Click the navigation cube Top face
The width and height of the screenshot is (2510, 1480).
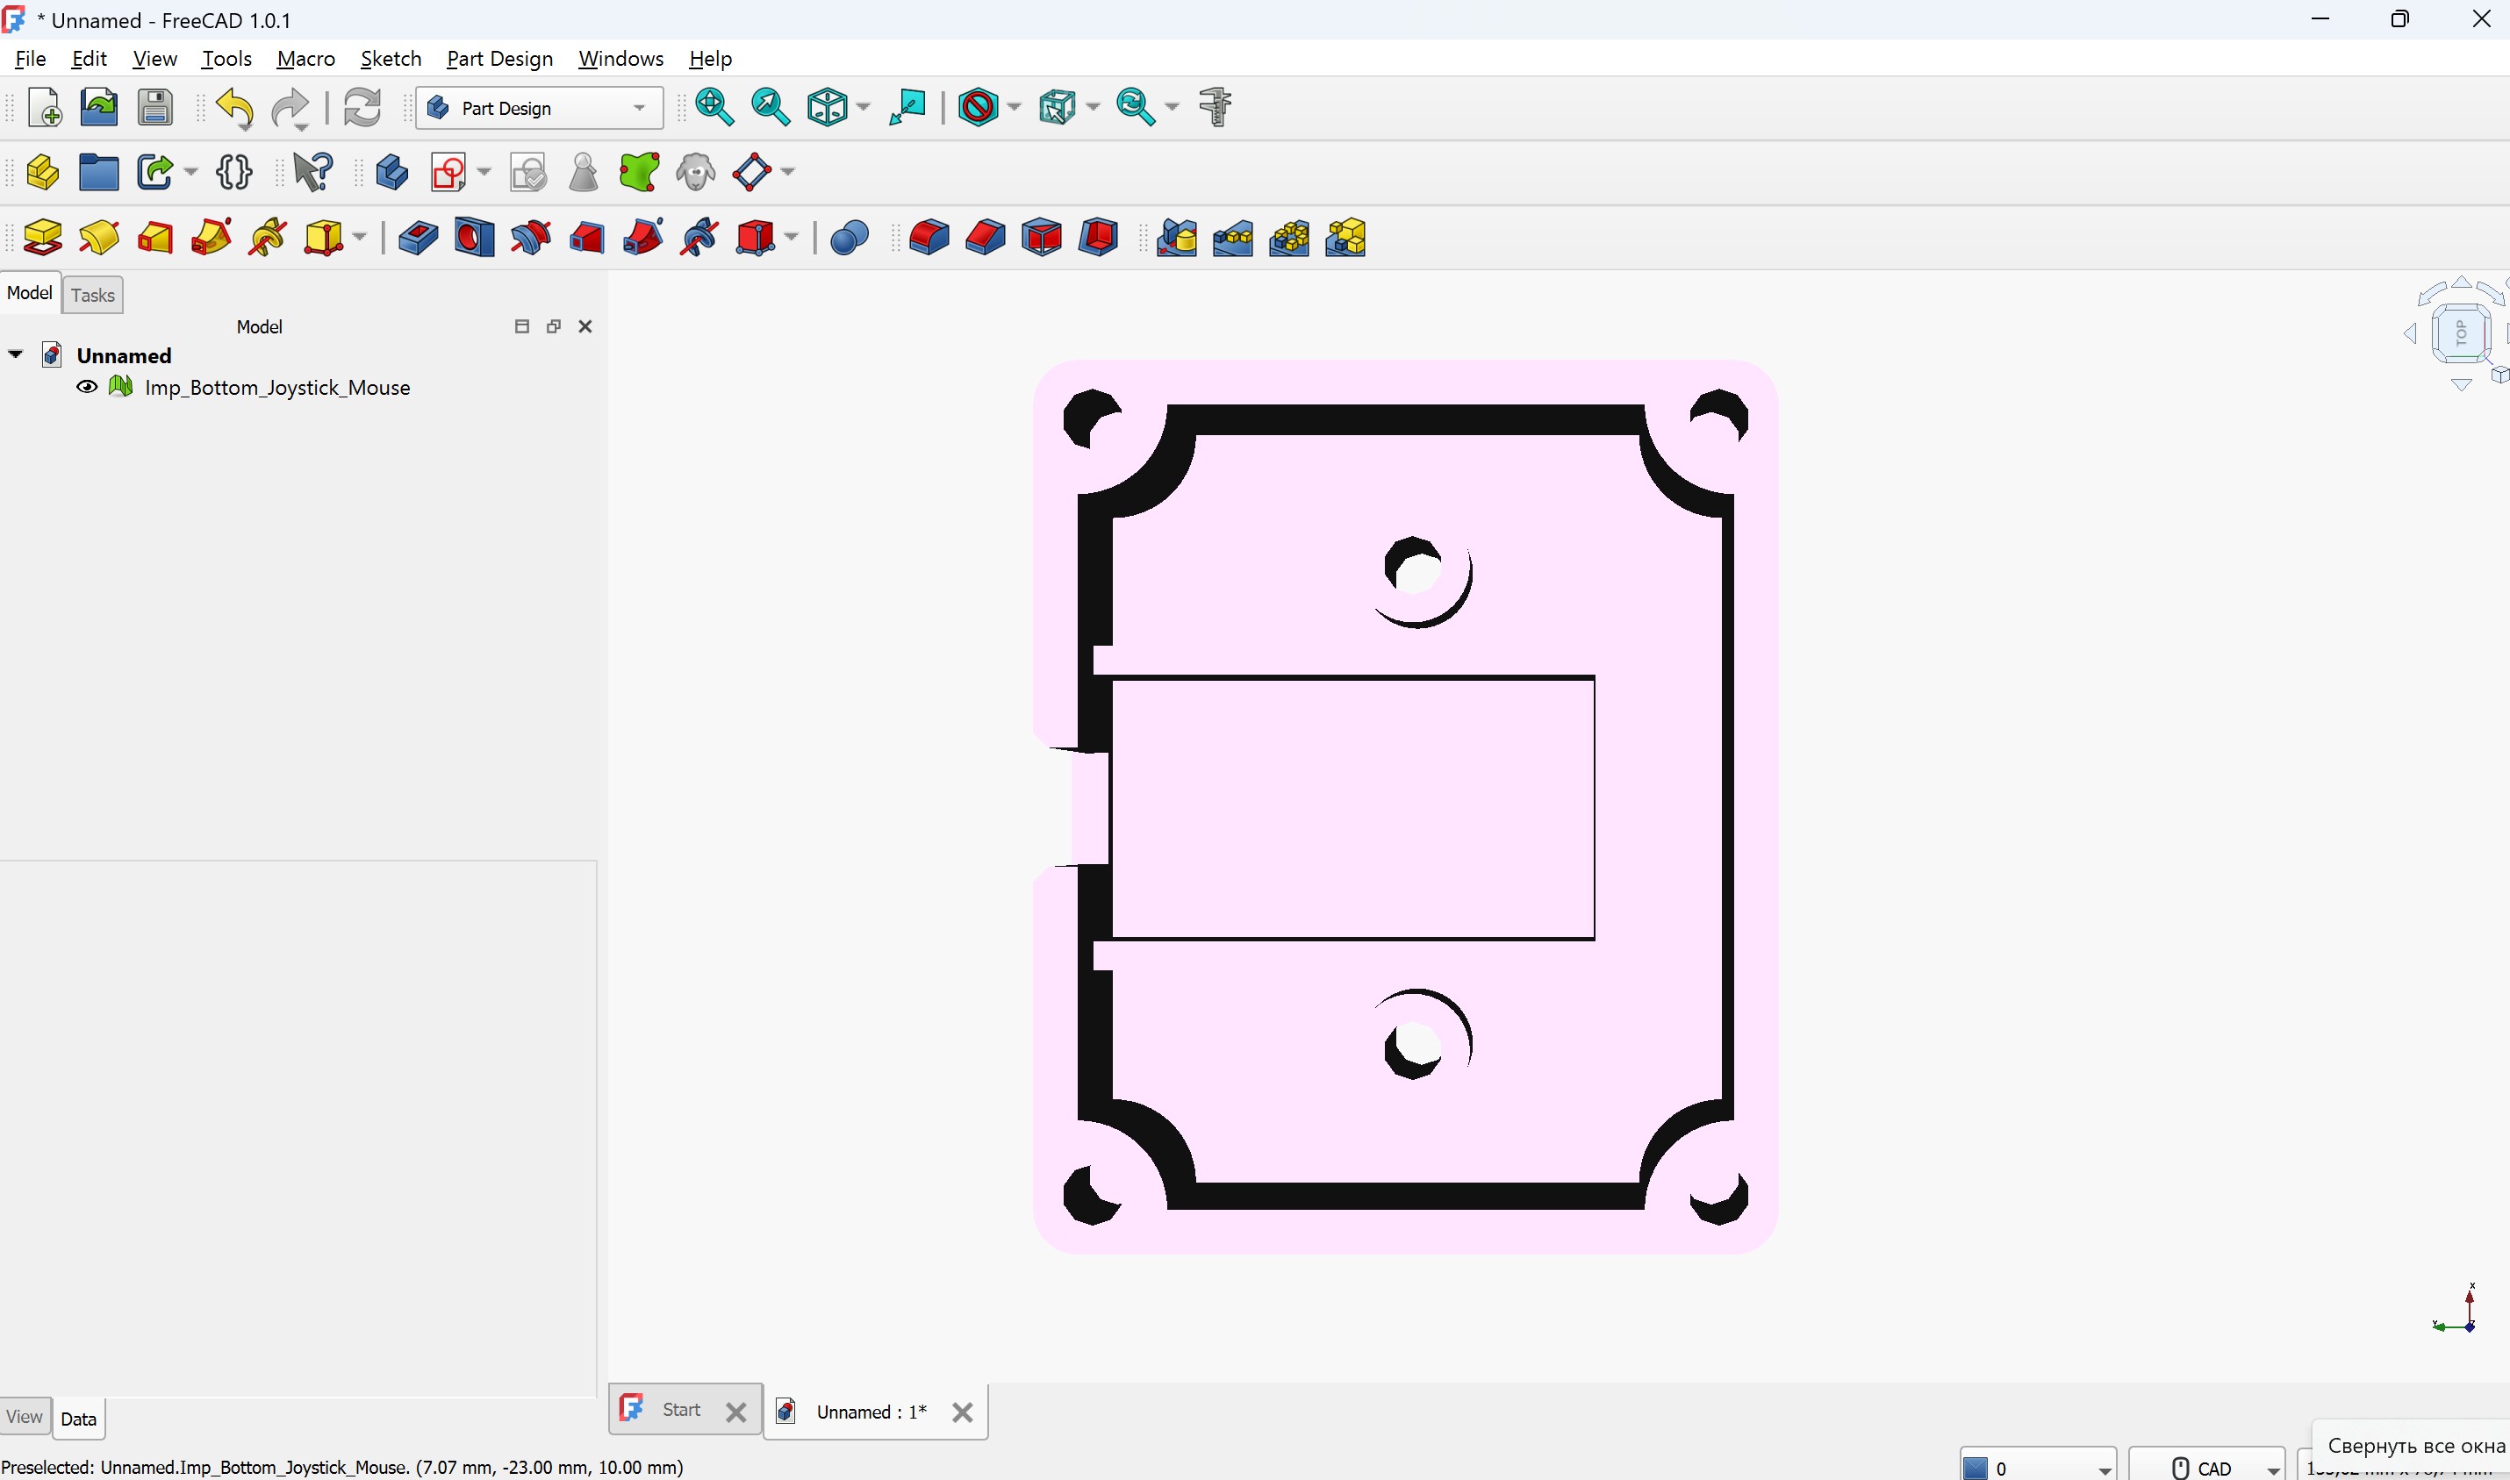click(2460, 333)
